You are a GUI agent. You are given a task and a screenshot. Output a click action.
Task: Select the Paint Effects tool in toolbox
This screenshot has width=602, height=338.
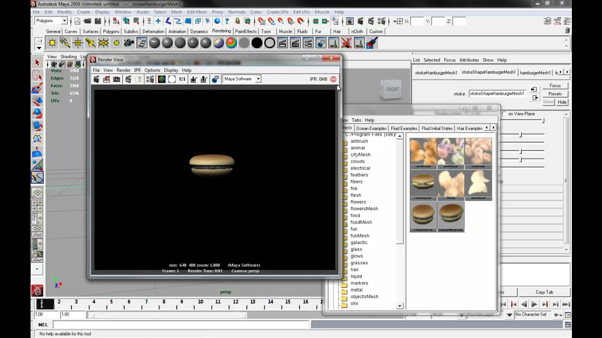tap(37, 177)
